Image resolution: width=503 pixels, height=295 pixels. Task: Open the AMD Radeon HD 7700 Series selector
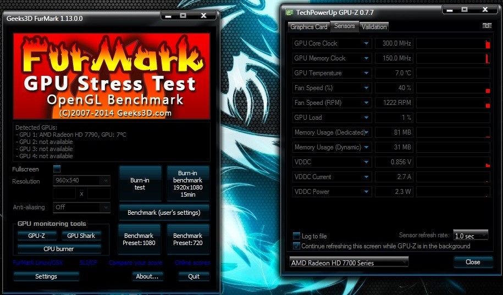[x=349, y=262]
